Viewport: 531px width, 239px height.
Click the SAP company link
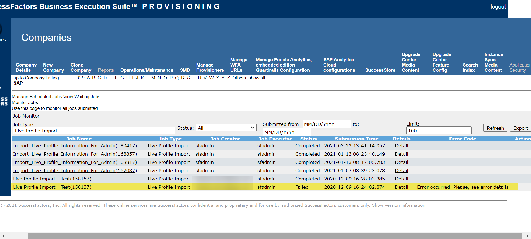[x=18, y=83]
